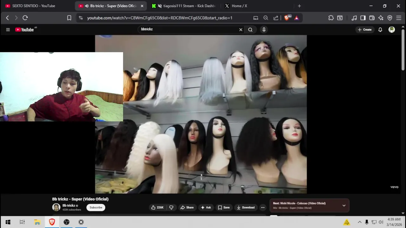
Task: Open the YouTube guide hamburger menu
Action: coord(8,29)
